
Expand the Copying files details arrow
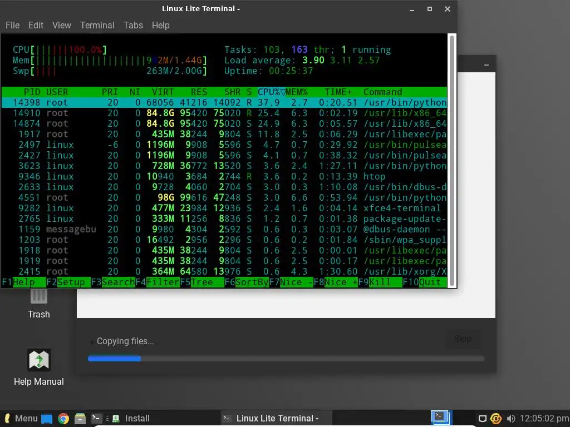pyautogui.click(x=92, y=342)
